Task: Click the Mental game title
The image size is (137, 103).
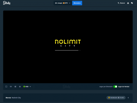Action: pyautogui.click(x=8, y=98)
